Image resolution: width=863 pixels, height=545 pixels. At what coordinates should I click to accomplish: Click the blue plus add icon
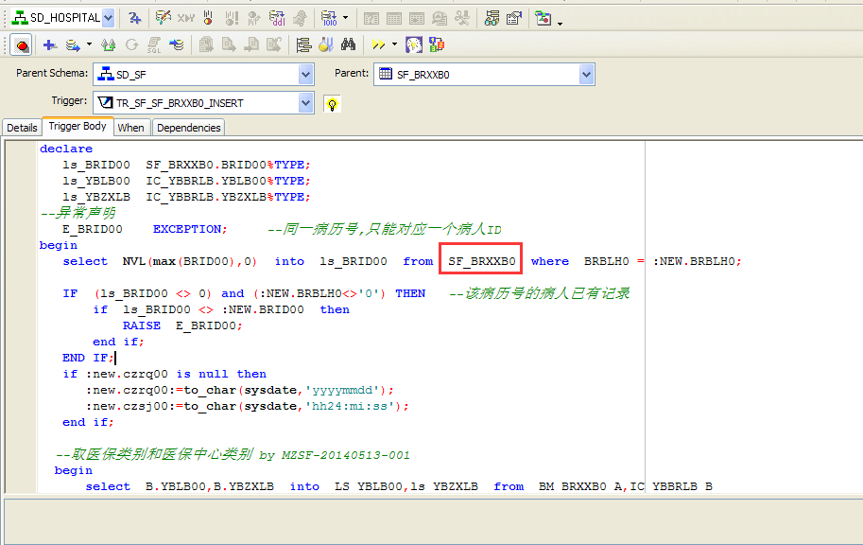(49, 44)
